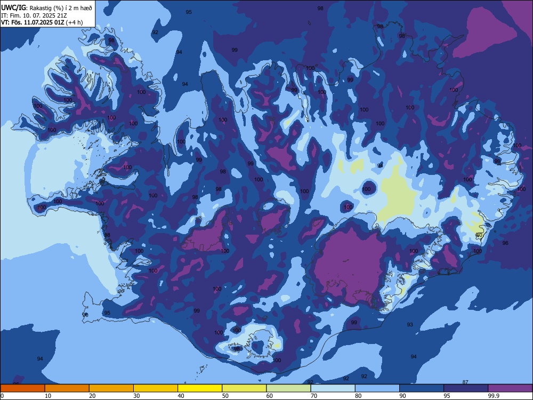The height and width of the screenshot is (400, 533).
Task: Click the very light blue 70–80 legend swatch
Action: coord(333,388)
